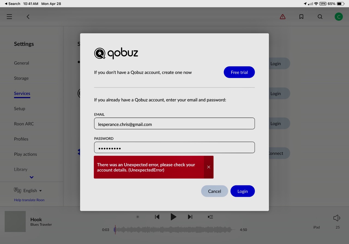Open the green C profile avatar
349x244 pixels.
point(339,17)
